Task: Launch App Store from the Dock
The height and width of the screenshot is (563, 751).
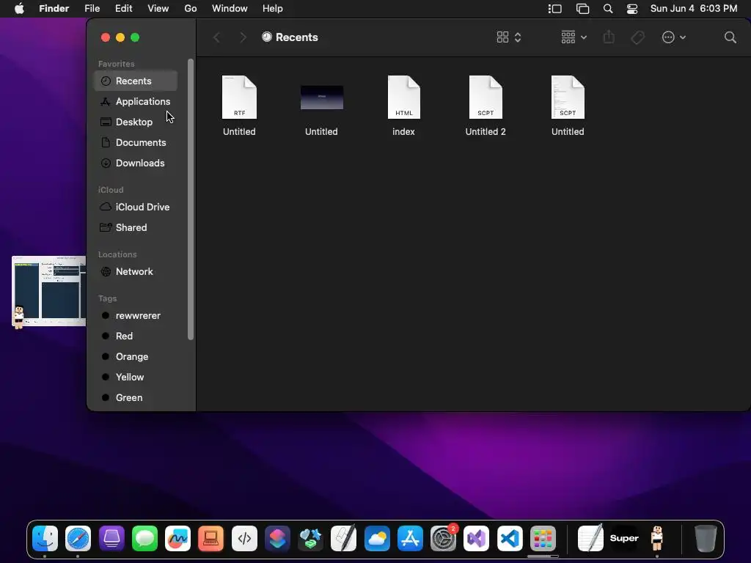Action: 410,539
